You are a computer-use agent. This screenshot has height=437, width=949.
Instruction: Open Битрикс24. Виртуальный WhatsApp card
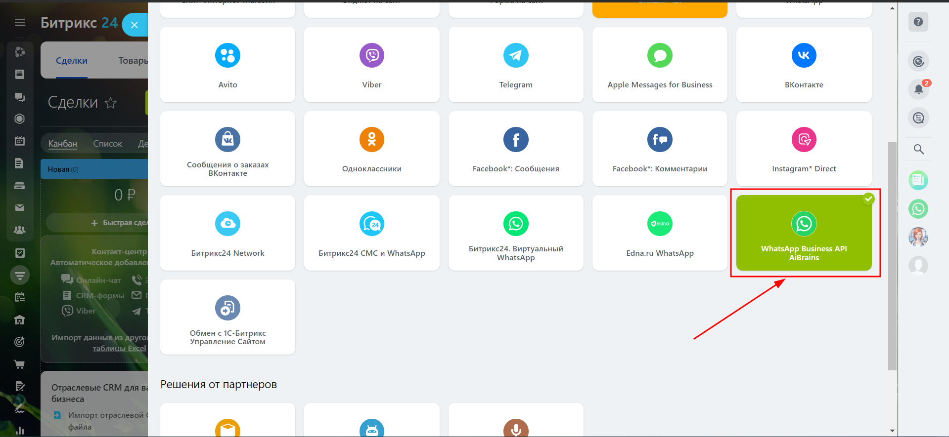click(516, 233)
